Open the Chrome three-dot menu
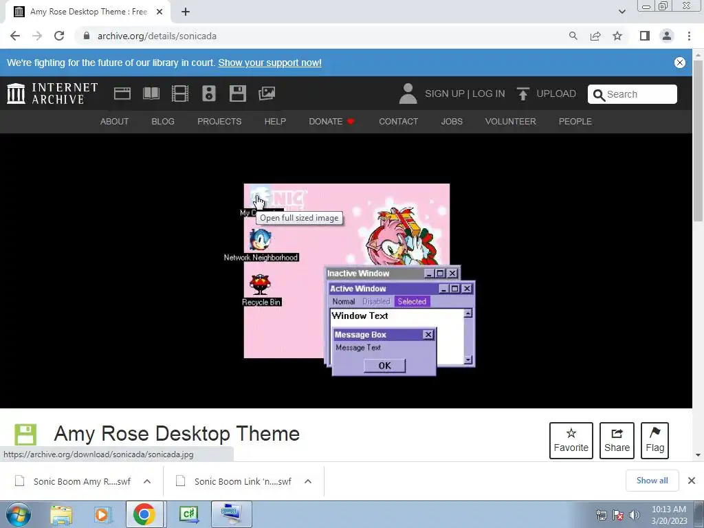The image size is (704, 528). 689,36
